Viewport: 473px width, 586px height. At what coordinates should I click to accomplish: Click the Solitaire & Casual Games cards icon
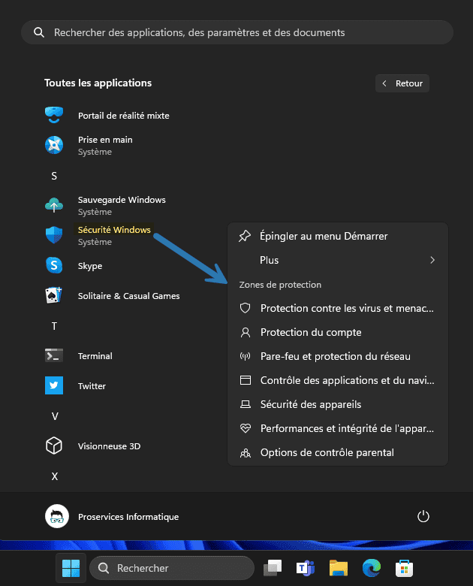(54, 295)
